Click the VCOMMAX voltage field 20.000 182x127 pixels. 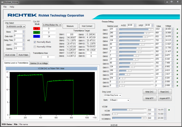161,118
